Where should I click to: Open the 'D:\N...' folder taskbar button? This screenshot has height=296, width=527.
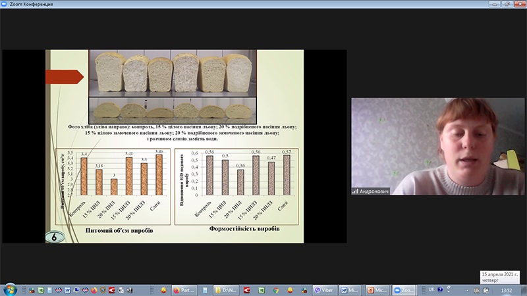(x=226, y=290)
